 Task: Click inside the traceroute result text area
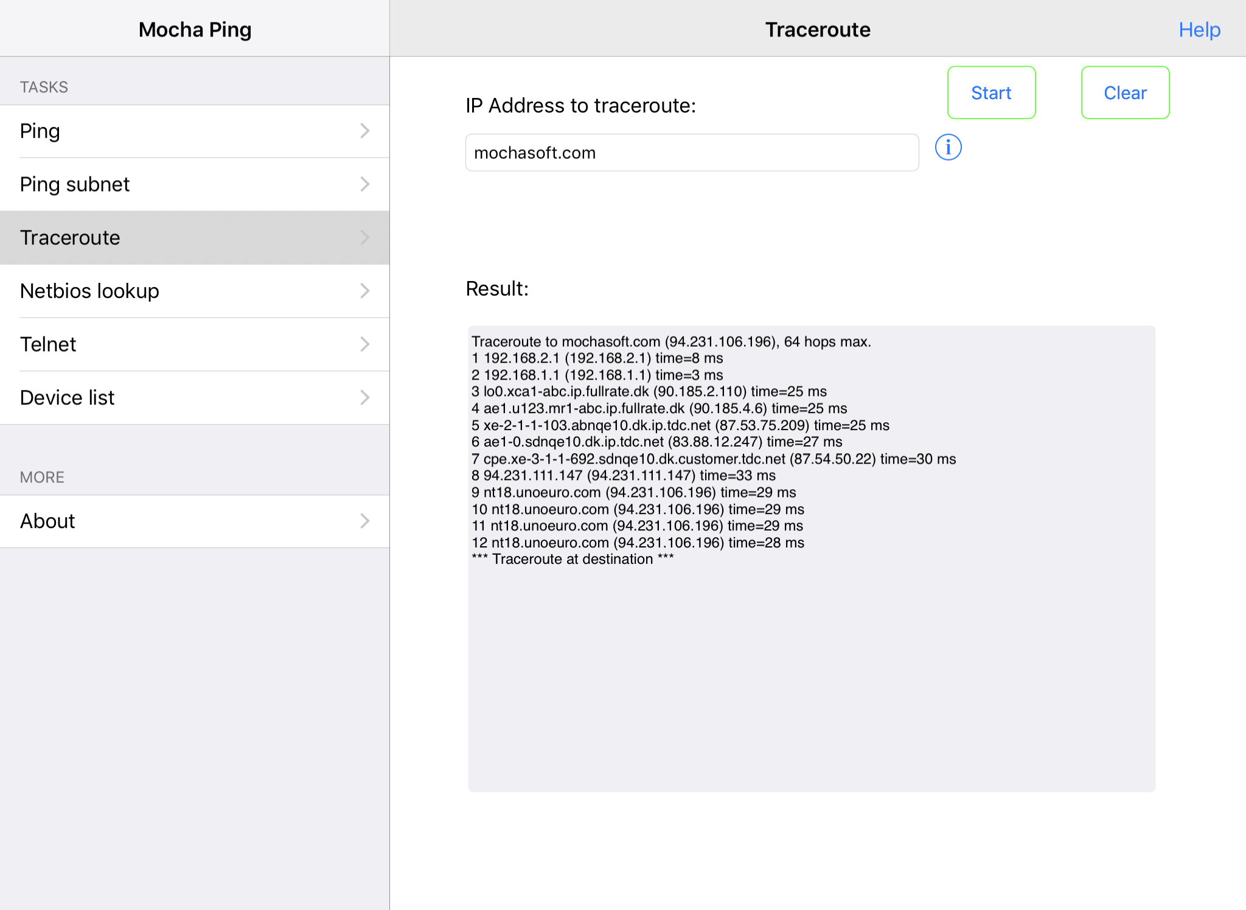click(x=812, y=558)
